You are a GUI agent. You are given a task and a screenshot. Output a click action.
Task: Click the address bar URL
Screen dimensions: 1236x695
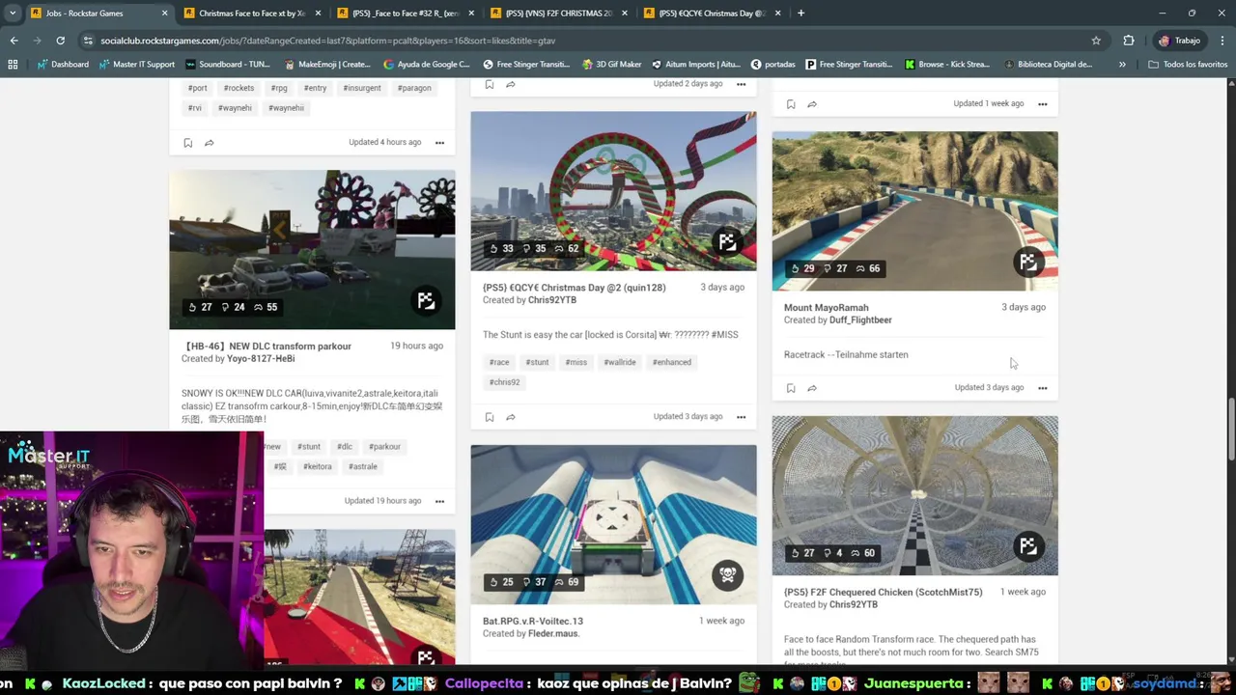[327, 41]
